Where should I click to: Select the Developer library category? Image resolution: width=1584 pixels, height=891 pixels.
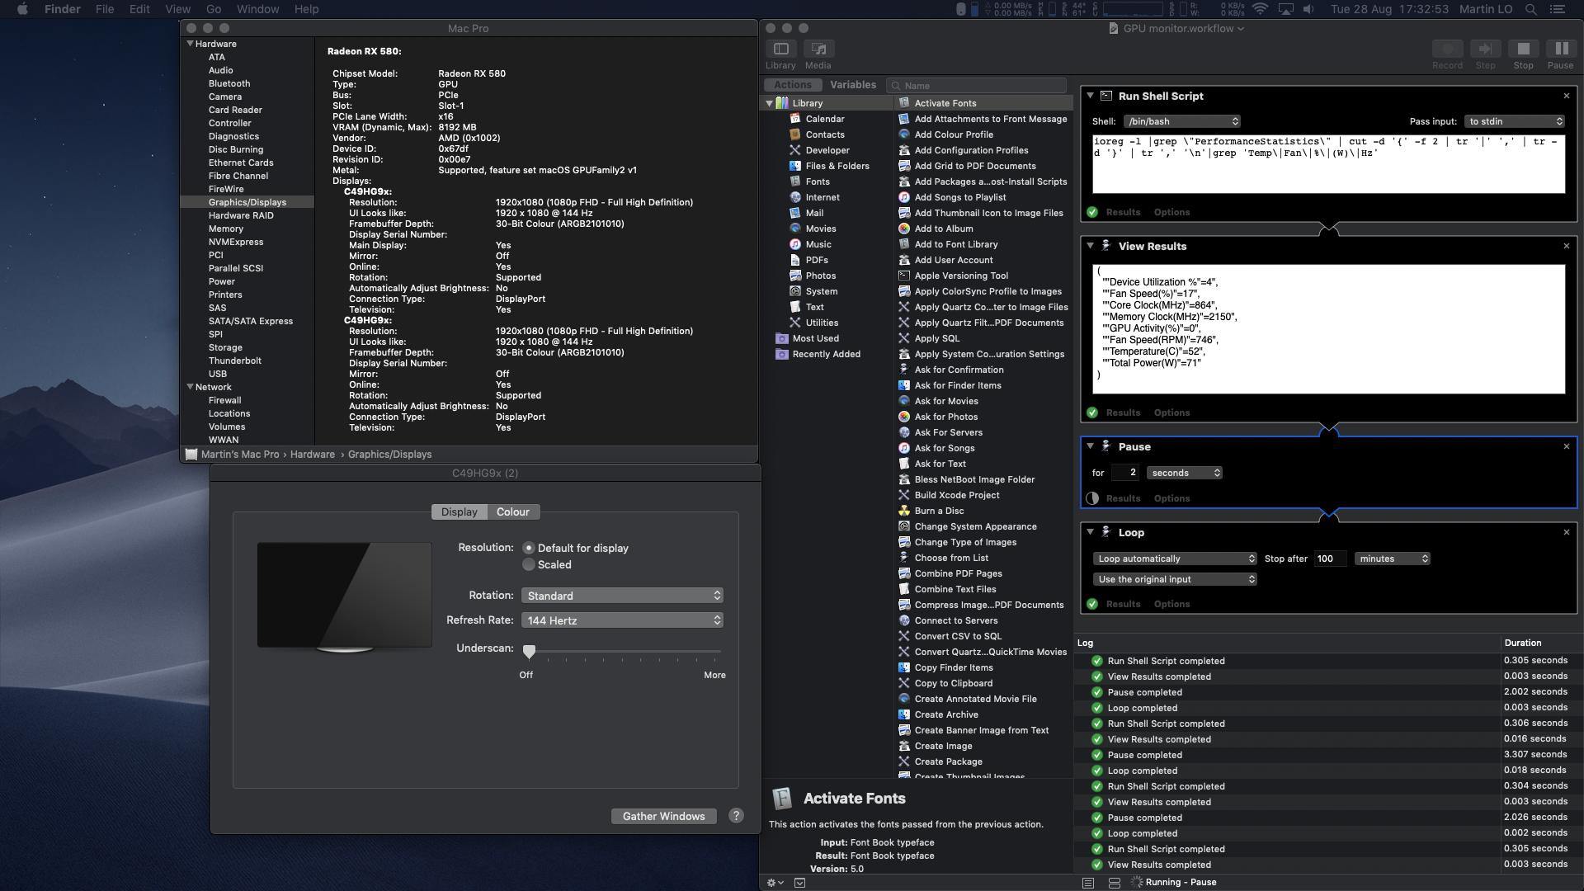[827, 150]
